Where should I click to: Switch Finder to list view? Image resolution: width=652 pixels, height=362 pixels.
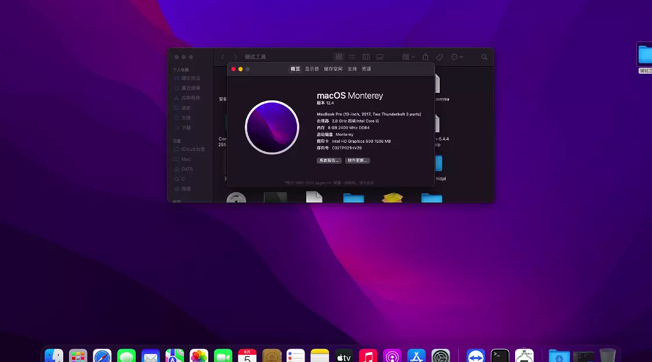[352, 57]
